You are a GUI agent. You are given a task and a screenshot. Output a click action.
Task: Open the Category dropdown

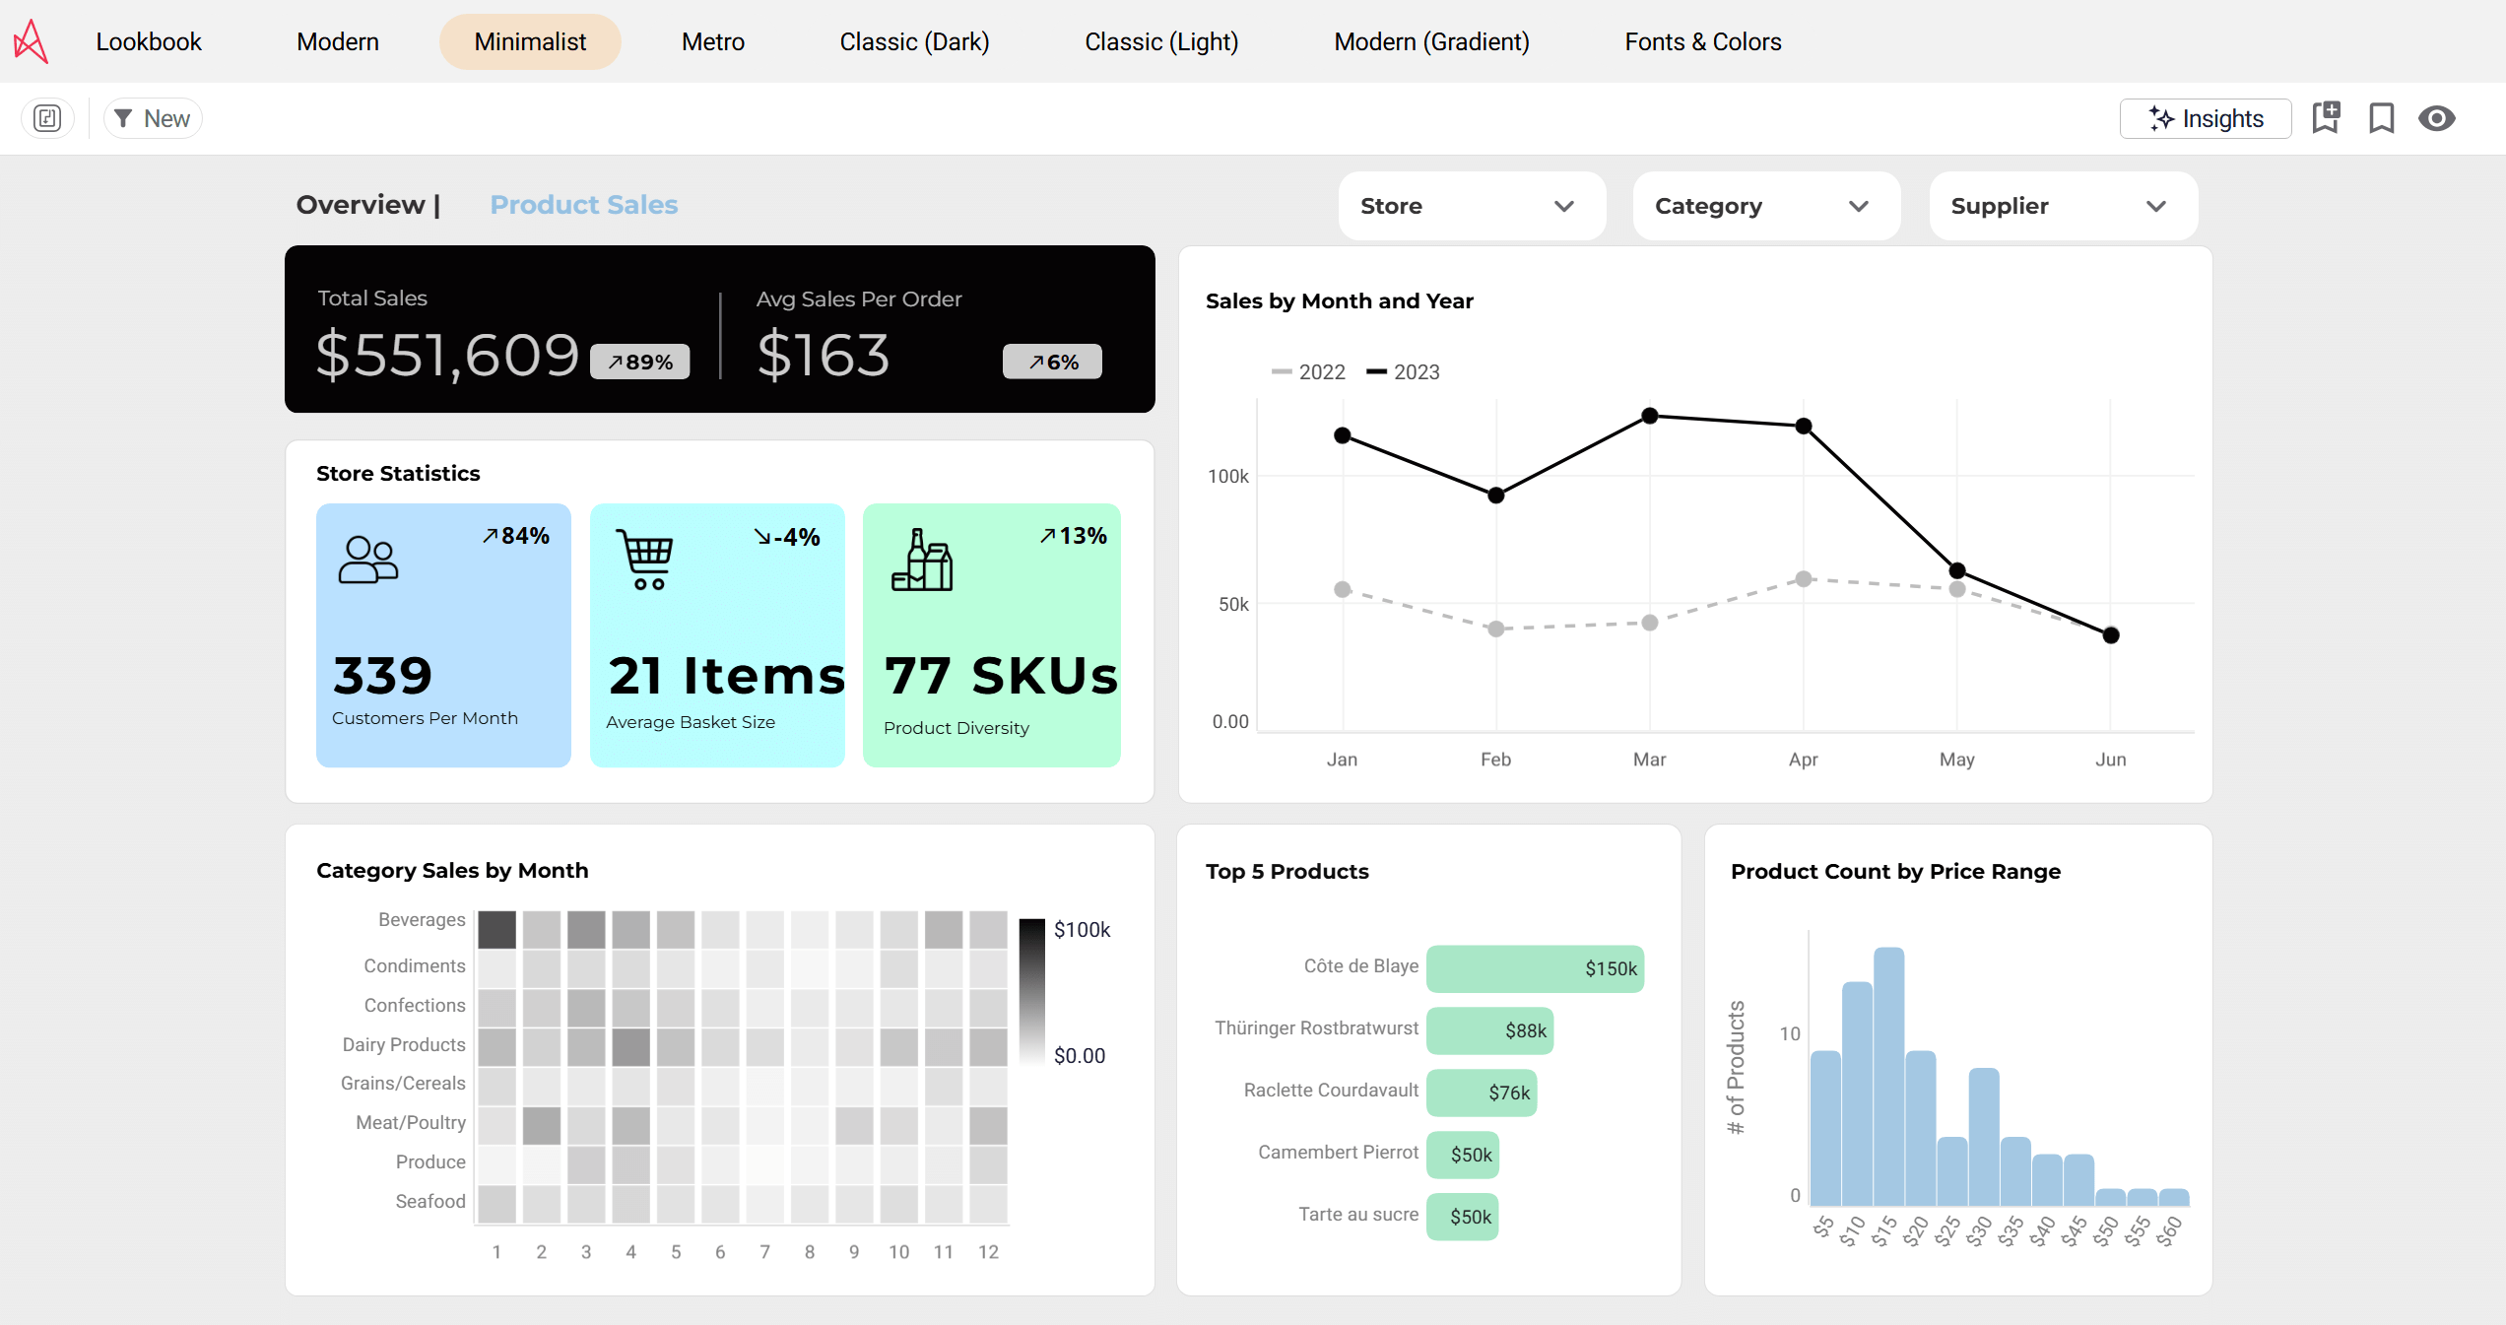(1765, 206)
